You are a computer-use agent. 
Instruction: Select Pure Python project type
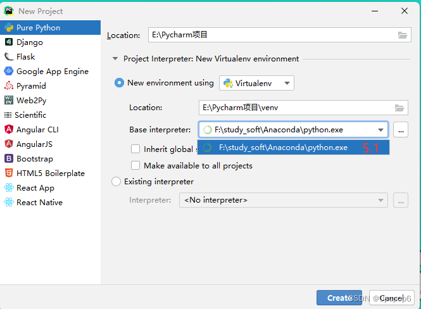tap(50, 28)
